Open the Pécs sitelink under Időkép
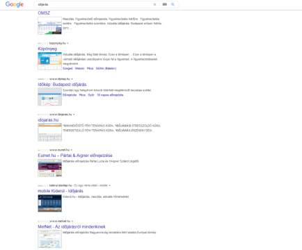Image resolution: width=302 pixels, height=250 pixels. pyautogui.click(x=82, y=95)
